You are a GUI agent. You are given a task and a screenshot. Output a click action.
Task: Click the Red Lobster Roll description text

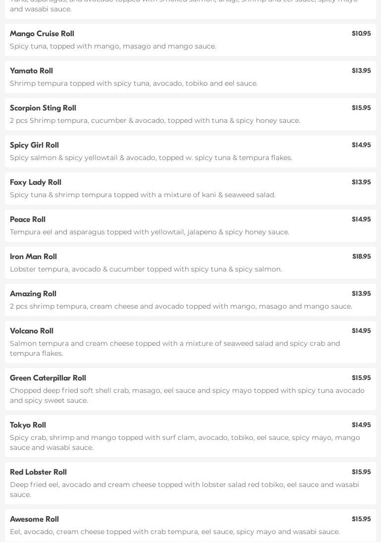[184, 489]
